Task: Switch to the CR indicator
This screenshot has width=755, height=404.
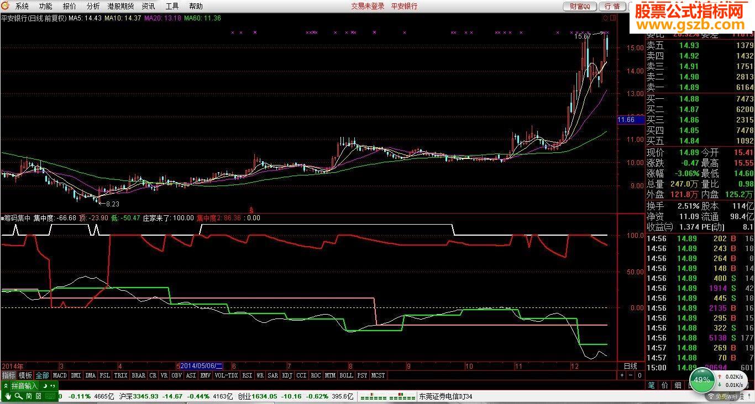Action: 153,375
